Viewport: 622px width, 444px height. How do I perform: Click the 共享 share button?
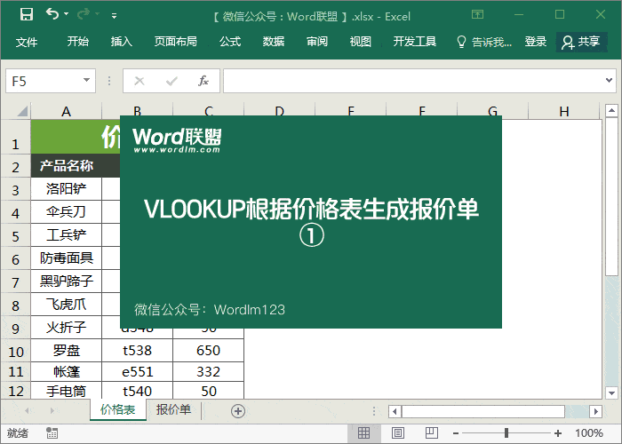(581, 42)
